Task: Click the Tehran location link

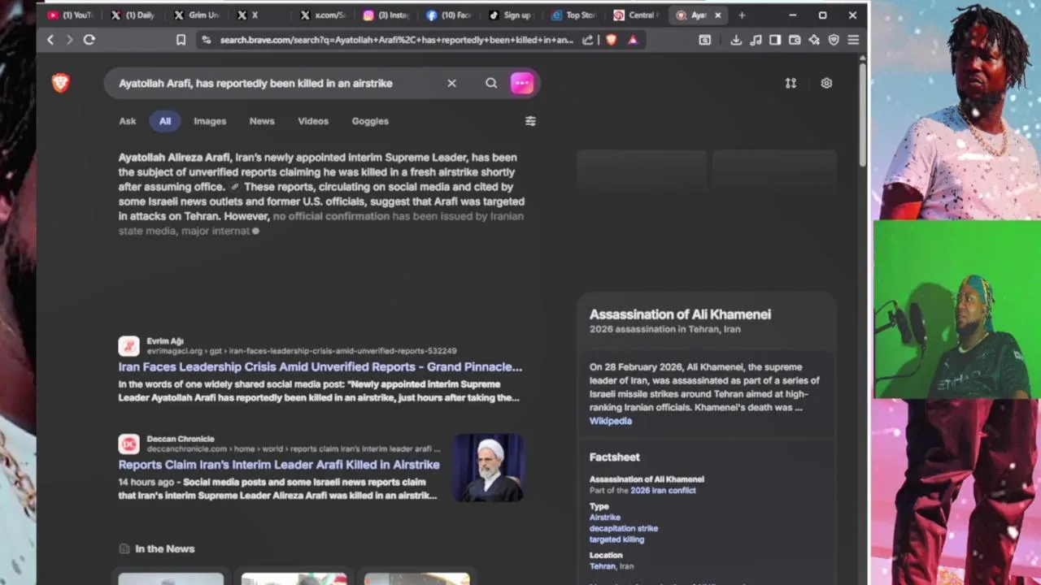Action: tap(603, 566)
